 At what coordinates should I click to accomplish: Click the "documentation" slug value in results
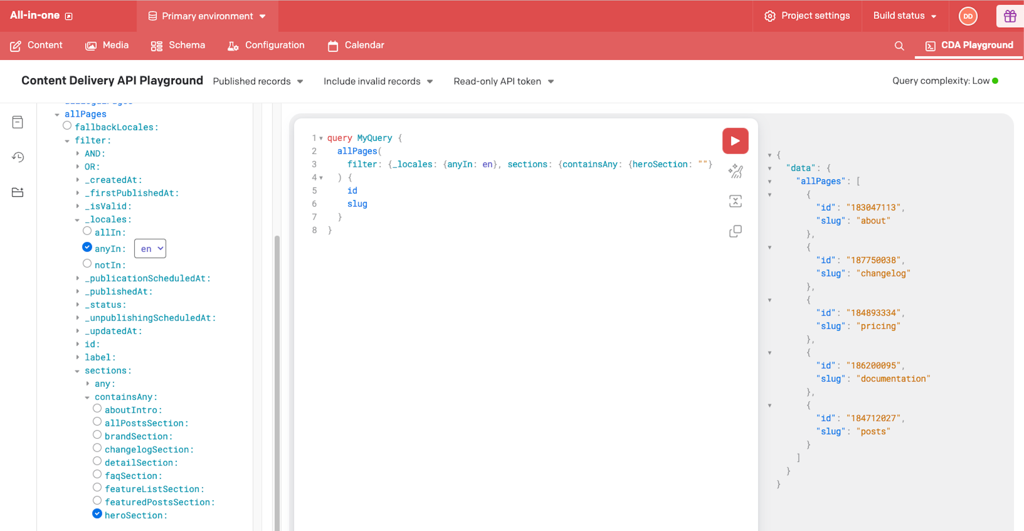(x=893, y=379)
